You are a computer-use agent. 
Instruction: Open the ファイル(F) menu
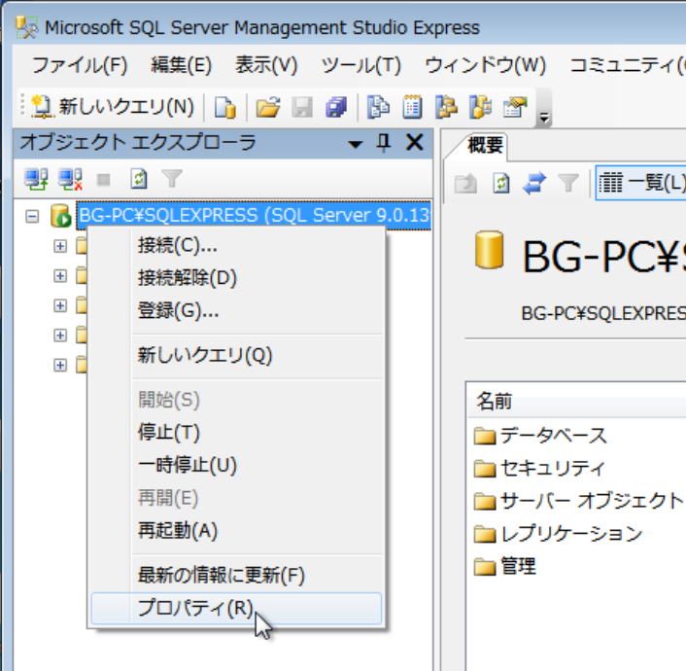click(x=80, y=66)
